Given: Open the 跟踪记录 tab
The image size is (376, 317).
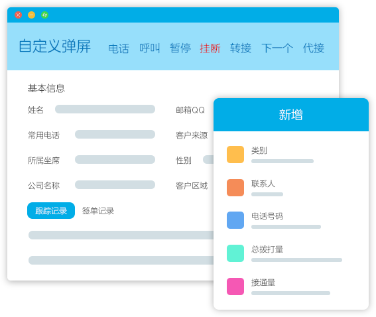Looking at the screenshot, I should 51,210.
